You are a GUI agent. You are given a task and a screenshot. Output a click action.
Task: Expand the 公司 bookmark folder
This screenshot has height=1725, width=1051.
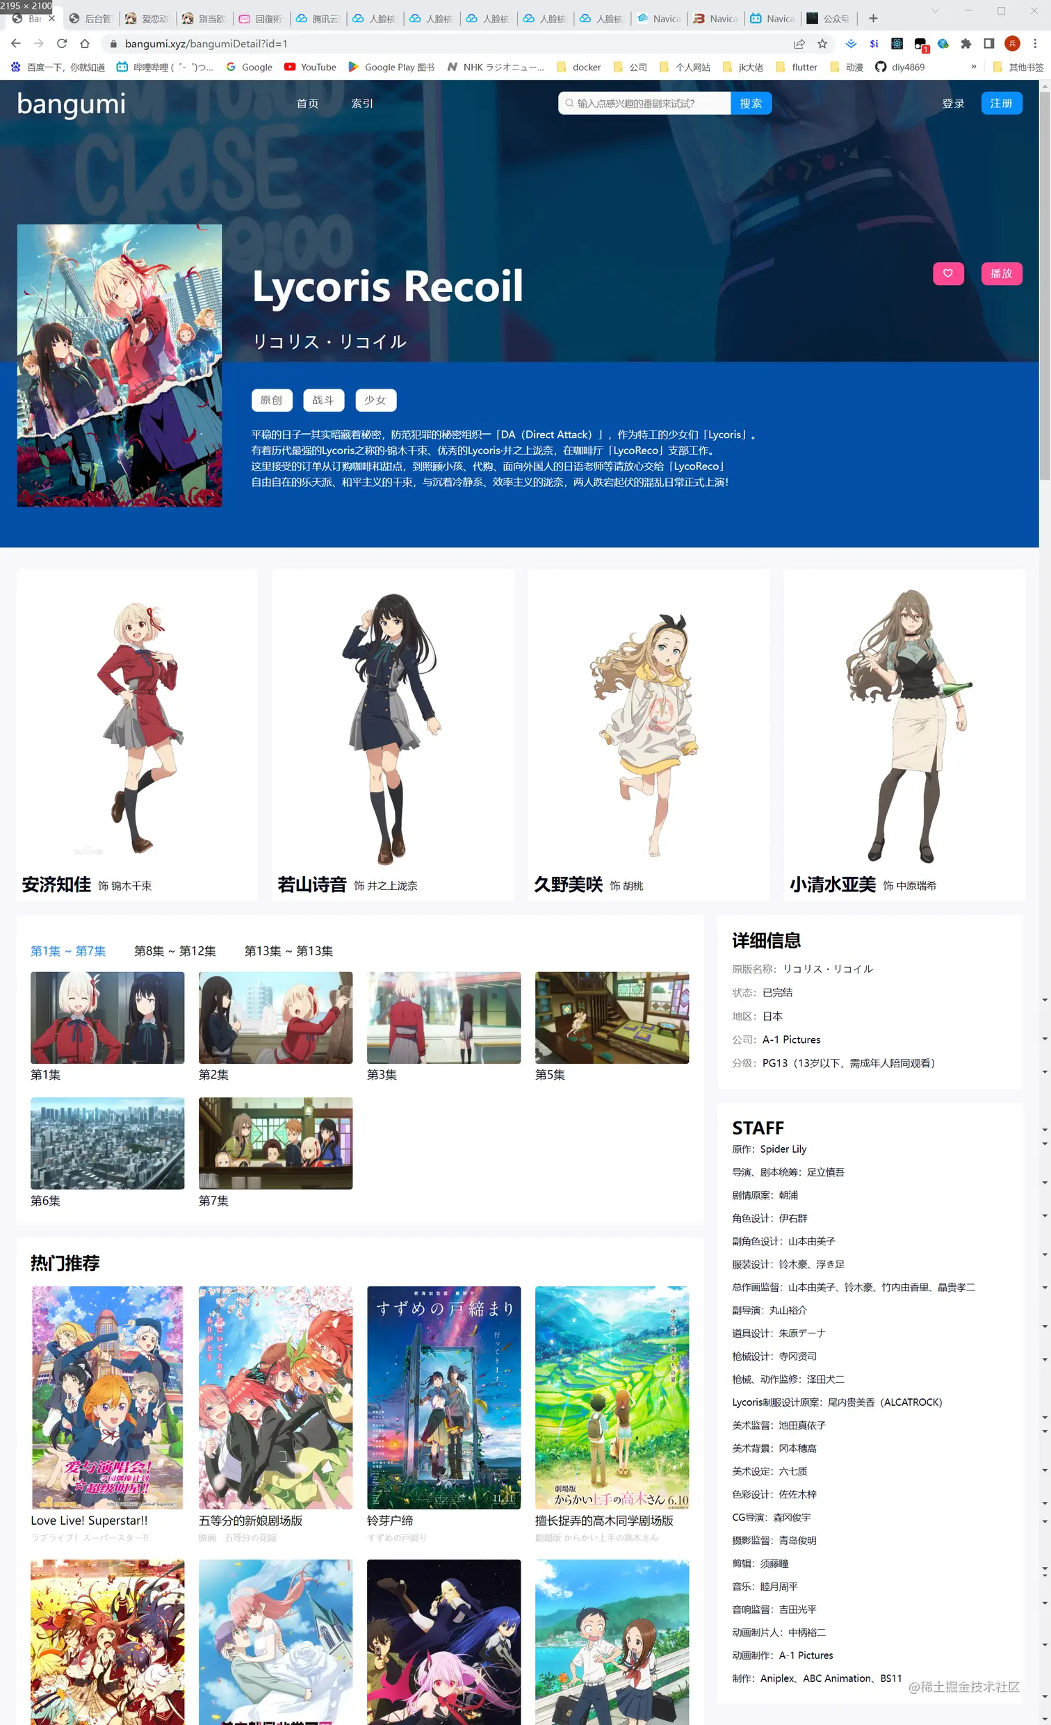[630, 67]
